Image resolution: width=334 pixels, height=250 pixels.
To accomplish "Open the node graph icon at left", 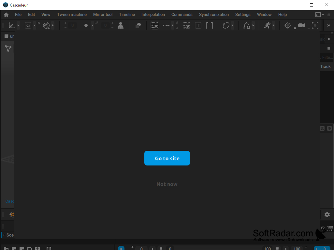I will (x=8, y=48).
